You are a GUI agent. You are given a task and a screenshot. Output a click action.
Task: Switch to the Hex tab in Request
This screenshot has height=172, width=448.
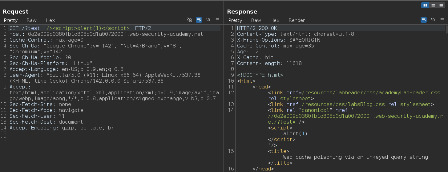[x=50, y=20]
